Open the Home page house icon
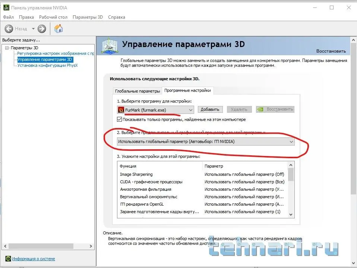Image resolution: width=357 pixels, height=268 pixels. pos(59,28)
